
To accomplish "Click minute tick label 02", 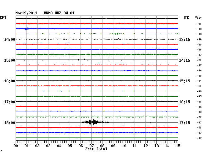I will (37, 146).
